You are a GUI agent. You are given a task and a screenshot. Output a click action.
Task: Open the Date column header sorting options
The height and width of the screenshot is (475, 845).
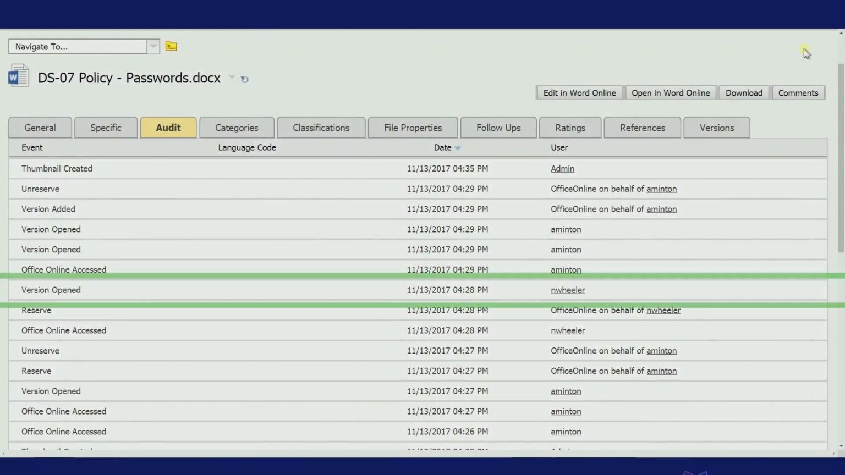coord(442,147)
